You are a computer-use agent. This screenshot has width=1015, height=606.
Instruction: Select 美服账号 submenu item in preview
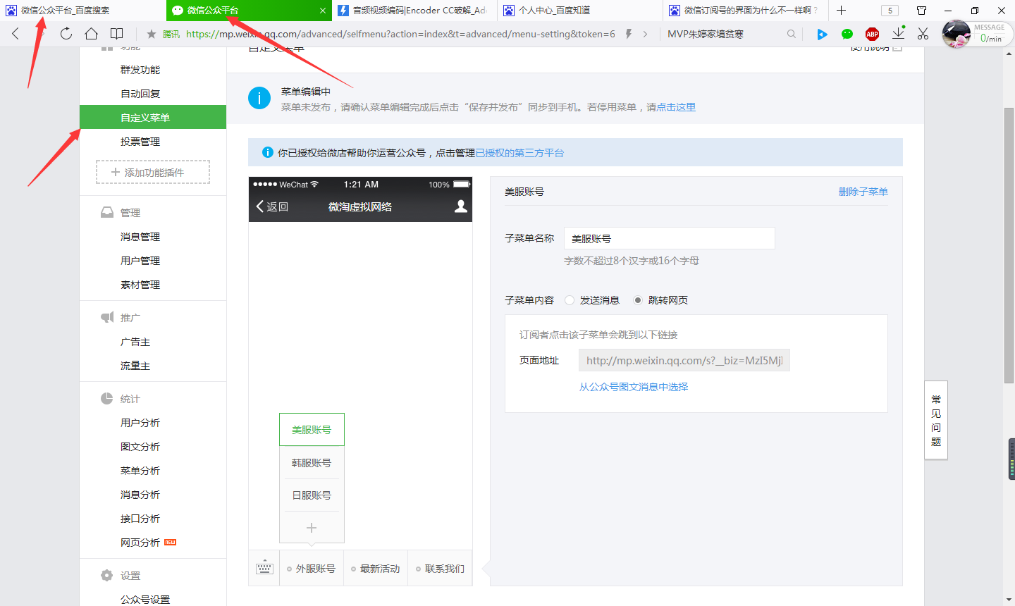coord(312,430)
